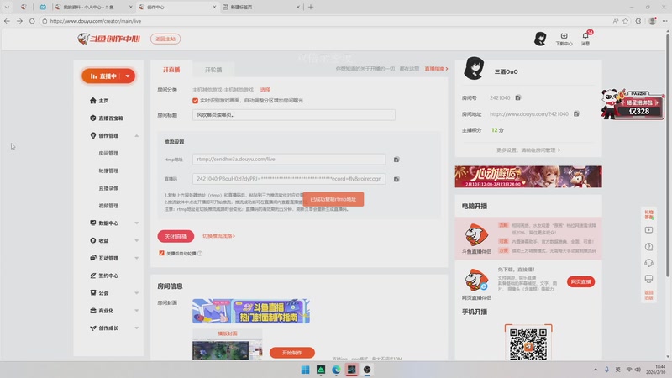Expand the 创作成长 section arrow
This screenshot has height=378, width=672.
click(x=137, y=328)
